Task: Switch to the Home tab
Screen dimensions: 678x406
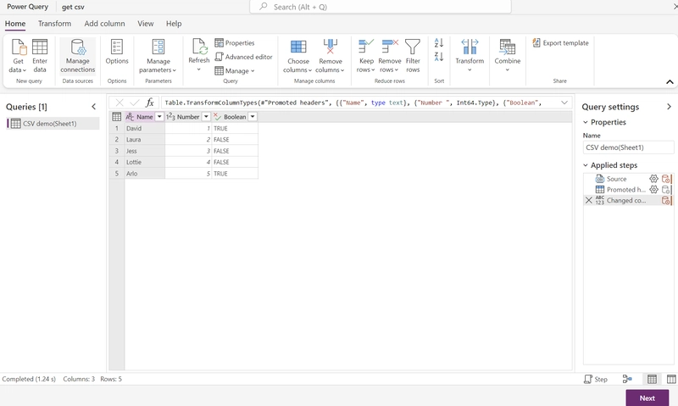Action: [15, 24]
